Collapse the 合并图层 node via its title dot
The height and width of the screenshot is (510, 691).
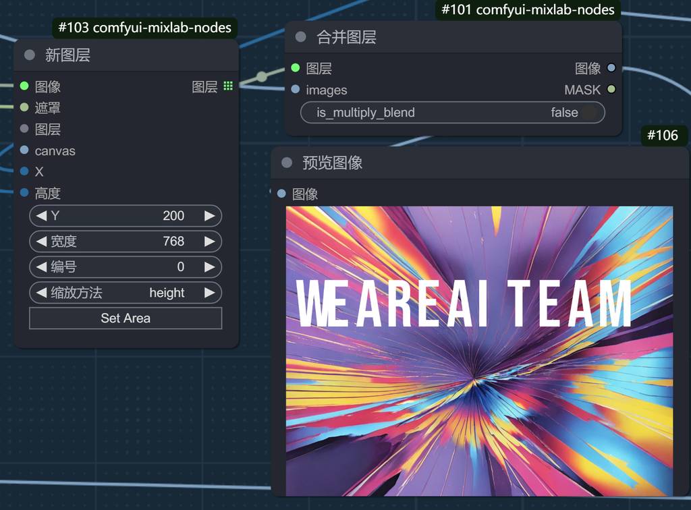[301, 37]
